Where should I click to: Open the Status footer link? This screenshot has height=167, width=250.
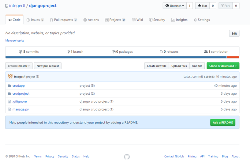[x=76, y=157]
